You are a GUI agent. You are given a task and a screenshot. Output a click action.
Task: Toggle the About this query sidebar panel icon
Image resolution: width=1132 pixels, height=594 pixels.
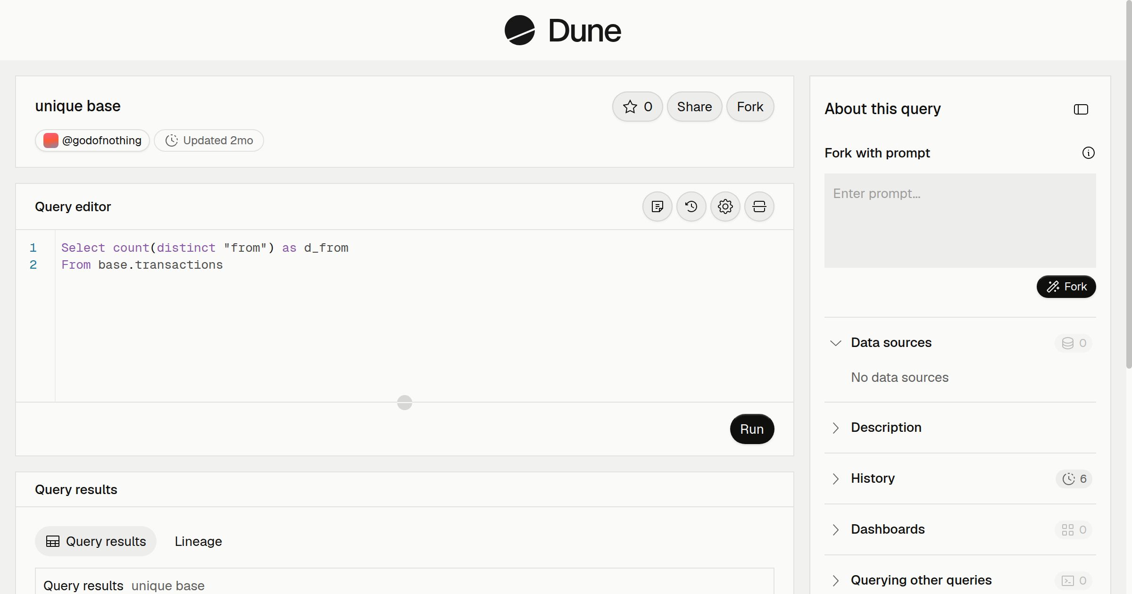point(1081,109)
